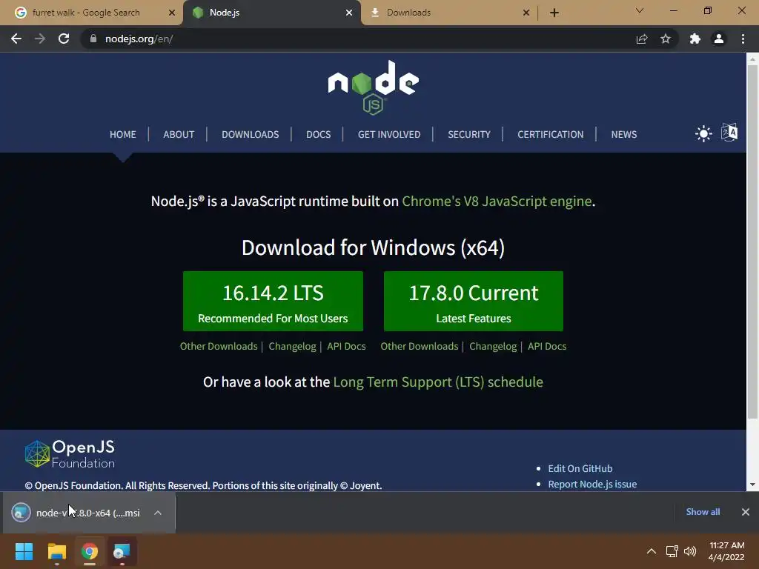Follow Chrome's V8 JavaScript engine link
759x569 pixels.
point(497,201)
